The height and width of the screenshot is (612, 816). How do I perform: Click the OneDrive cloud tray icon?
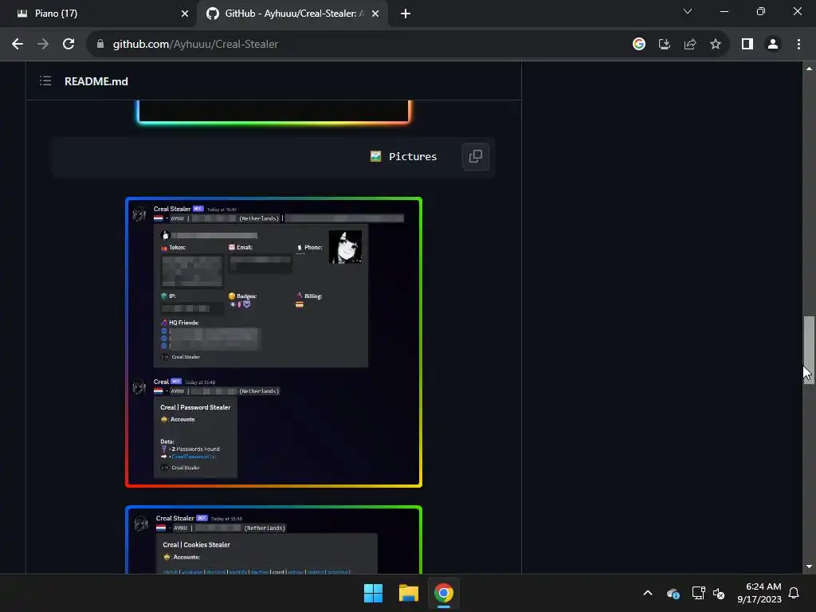click(673, 593)
